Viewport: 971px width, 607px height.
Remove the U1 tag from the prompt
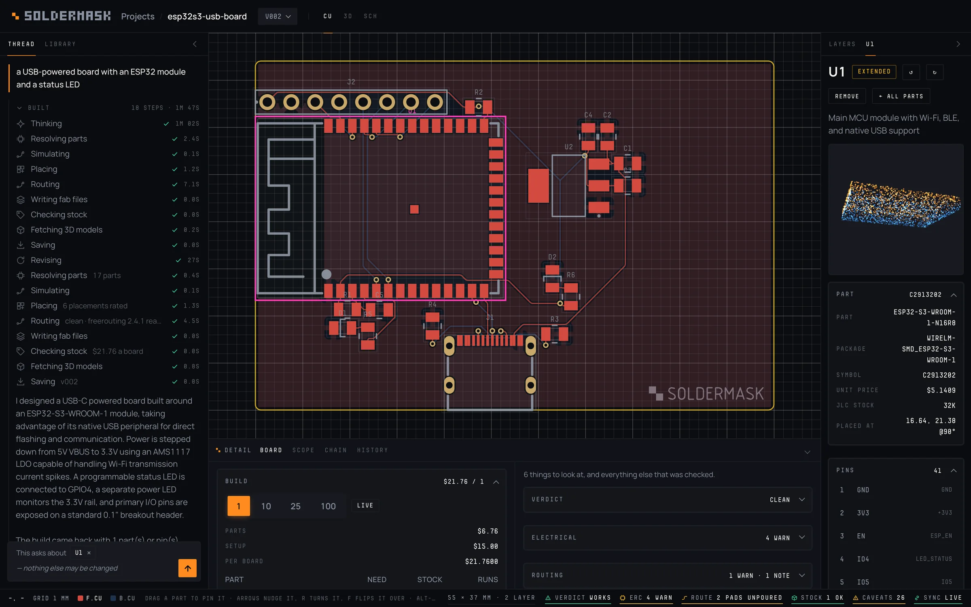[89, 553]
